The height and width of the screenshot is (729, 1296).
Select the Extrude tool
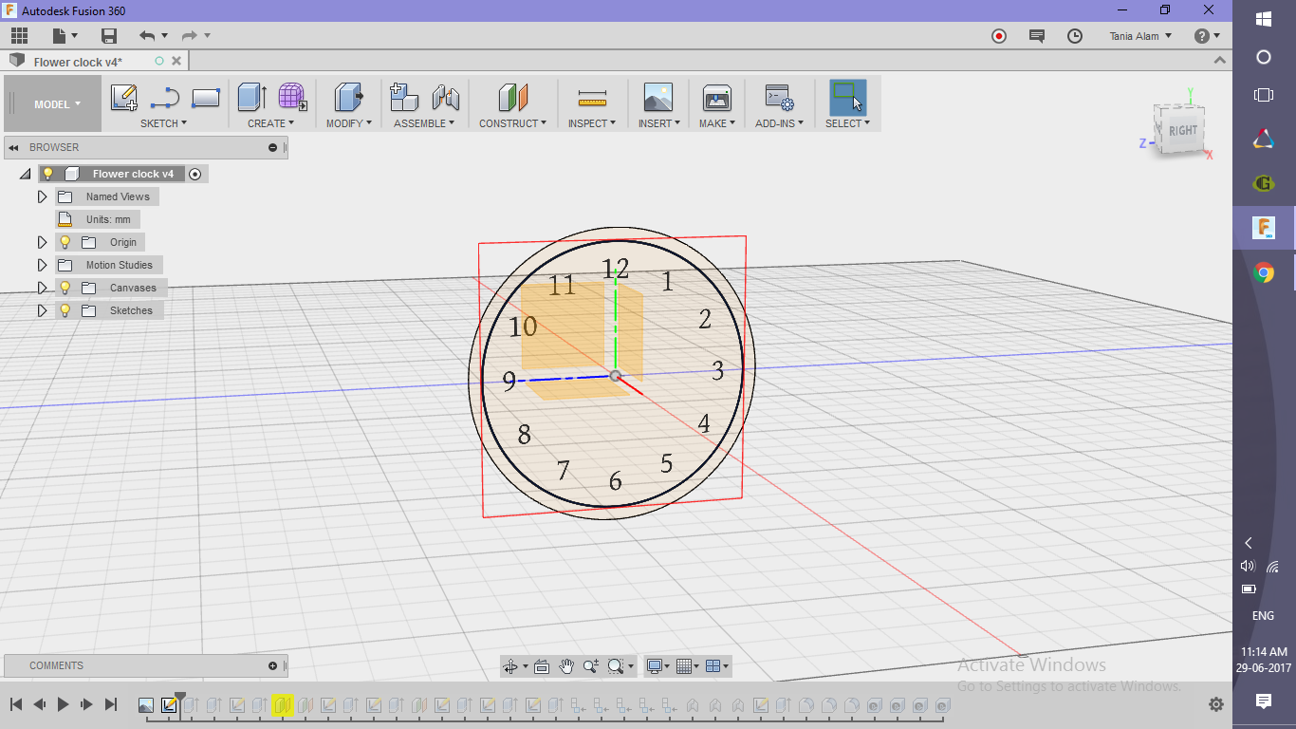click(251, 98)
